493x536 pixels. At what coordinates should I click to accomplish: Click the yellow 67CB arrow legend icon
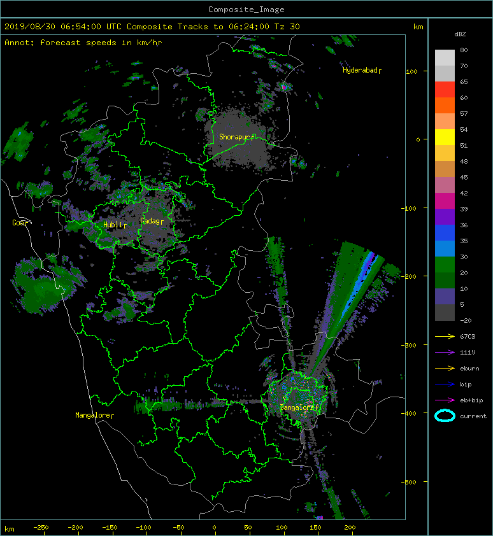pyautogui.click(x=445, y=336)
